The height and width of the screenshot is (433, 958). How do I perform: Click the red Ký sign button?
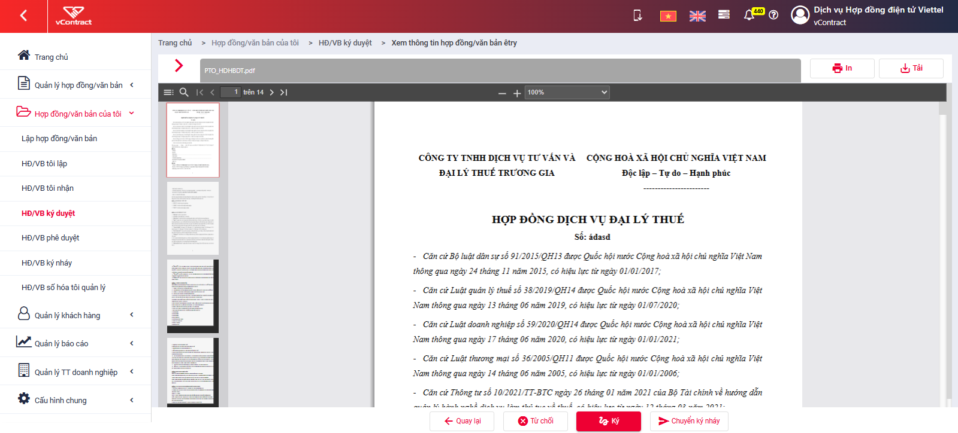tap(609, 421)
